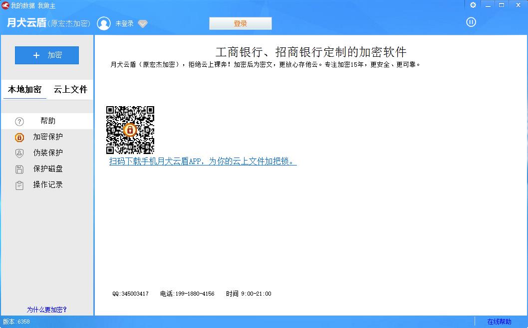
Task: Open the 扫码下载手机月犬云盾APP link
Action: pyautogui.click(x=203, y=162)
